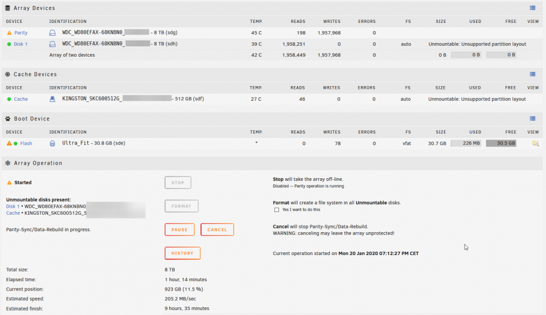Click Disk 1 green status indicator
This screenshot has height=315, width=546.
click(9, 44)
